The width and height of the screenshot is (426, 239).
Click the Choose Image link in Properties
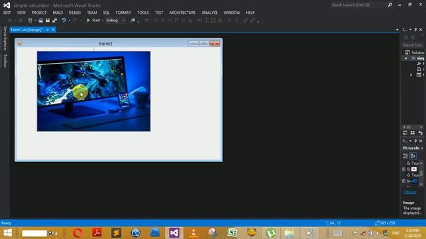(x=410, y=192)
